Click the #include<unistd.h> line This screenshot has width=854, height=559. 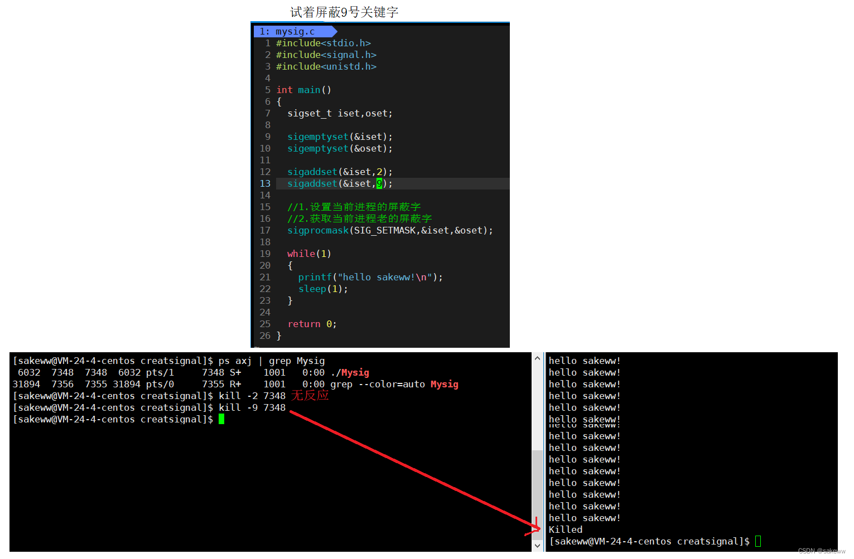[326, 66]
